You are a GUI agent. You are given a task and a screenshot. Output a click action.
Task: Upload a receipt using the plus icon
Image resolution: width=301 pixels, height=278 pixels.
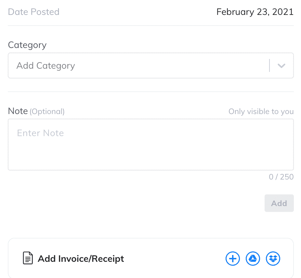point(232,259)
